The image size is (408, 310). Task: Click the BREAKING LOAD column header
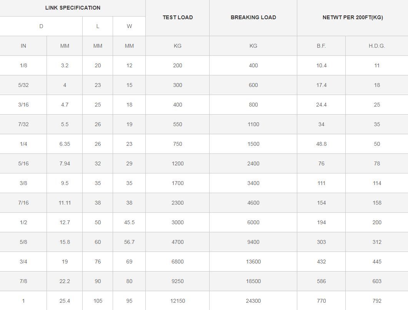pos(253,17)
